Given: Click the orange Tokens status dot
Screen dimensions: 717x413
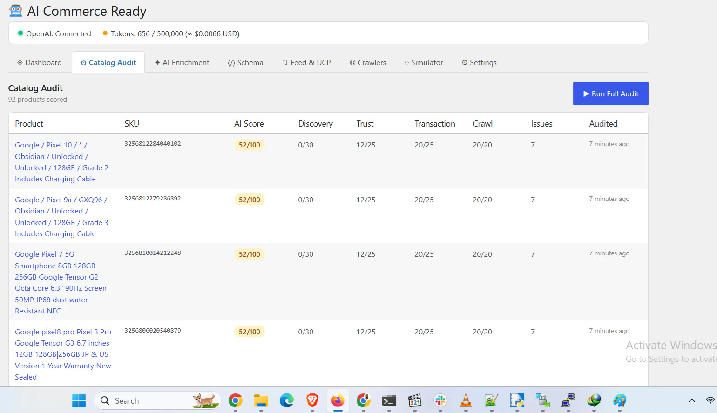Looking at the screenshot, I should (x=105, y=33).
